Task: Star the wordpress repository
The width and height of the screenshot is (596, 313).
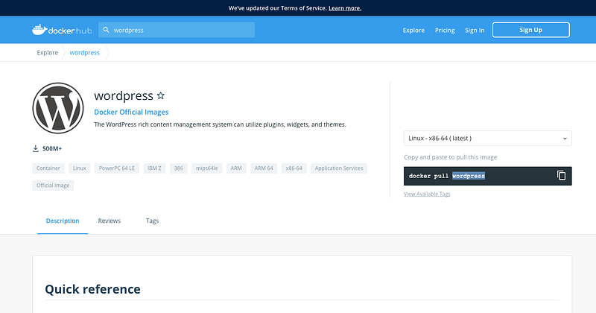Action: [161, 95]
